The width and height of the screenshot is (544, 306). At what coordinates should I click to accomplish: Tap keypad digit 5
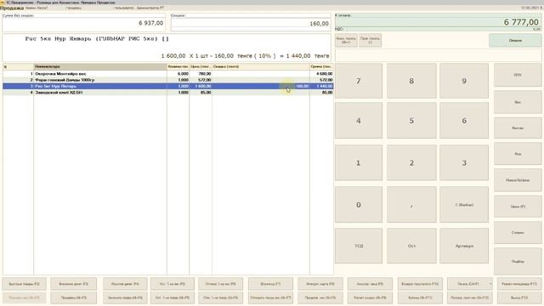point(411,121)
